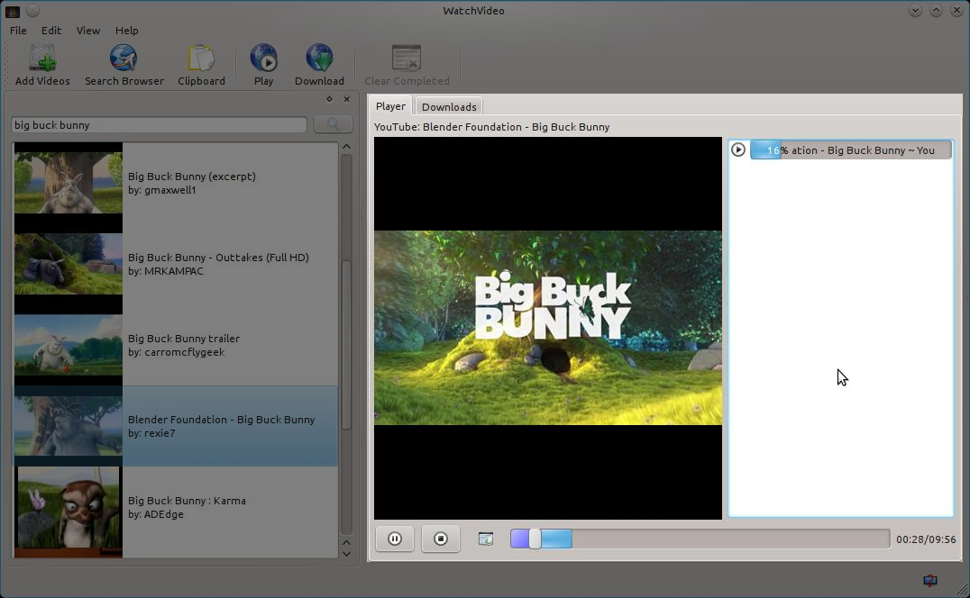Switch to the Downloads tab
This screenshot has width=970, height=598.
pyautogui.click(x=449, y=107)
